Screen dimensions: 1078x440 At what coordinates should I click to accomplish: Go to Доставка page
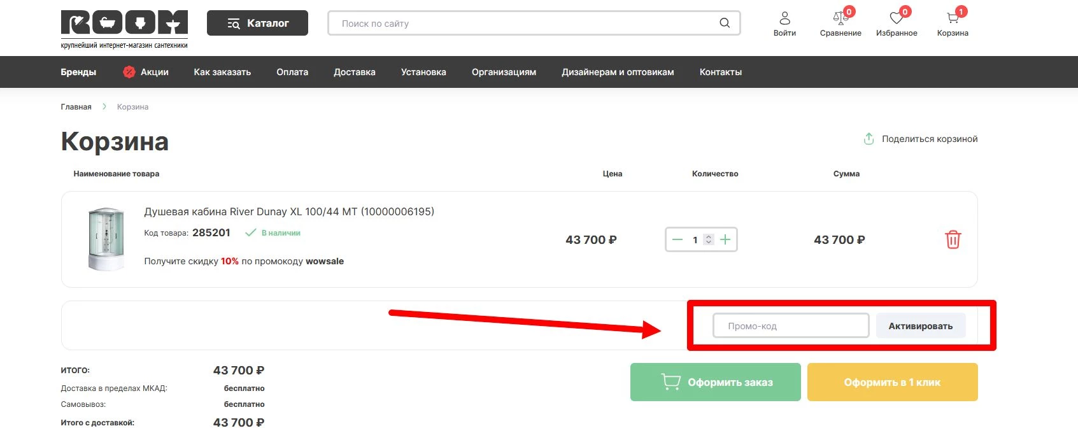pos(354,72)
